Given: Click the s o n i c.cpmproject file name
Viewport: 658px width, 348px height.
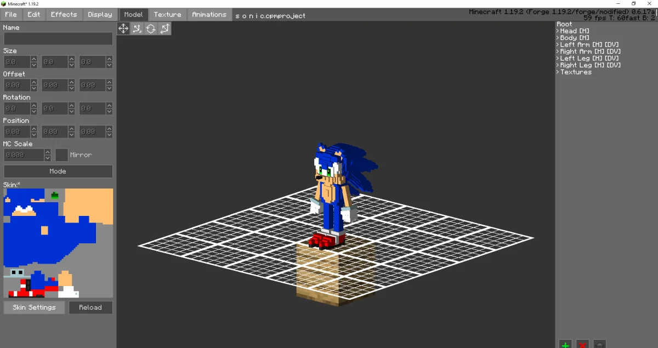Looking at the screenshot, I should (x=270, y=16).
